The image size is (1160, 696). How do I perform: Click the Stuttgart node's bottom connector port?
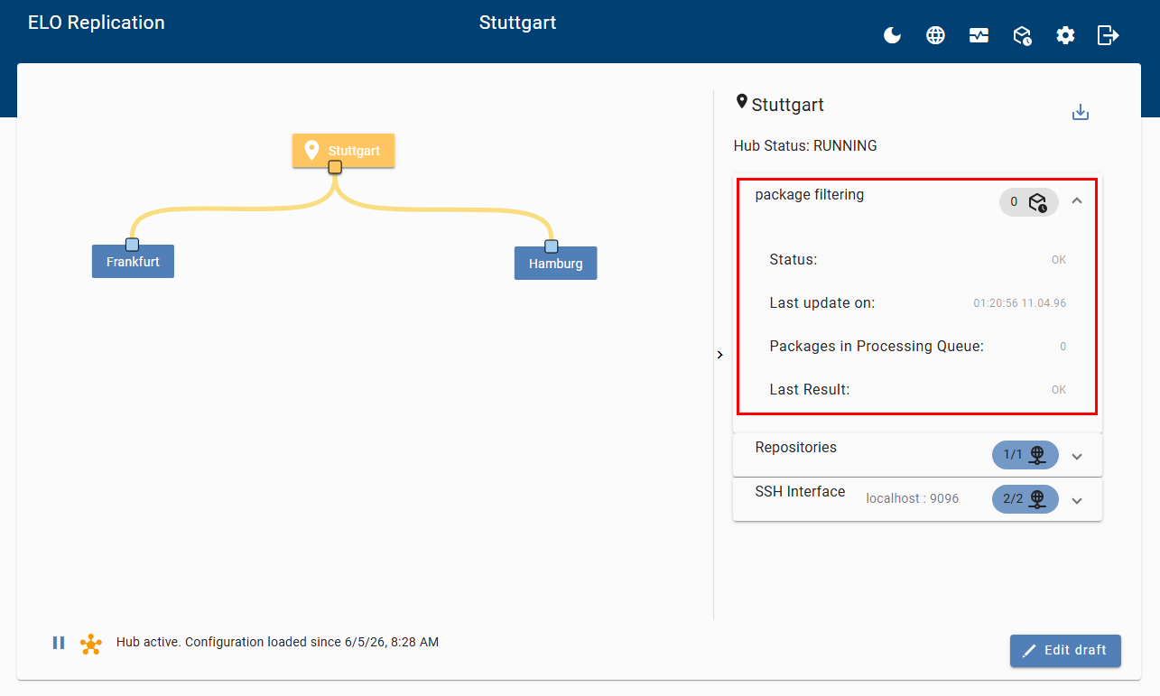point(335,167)
